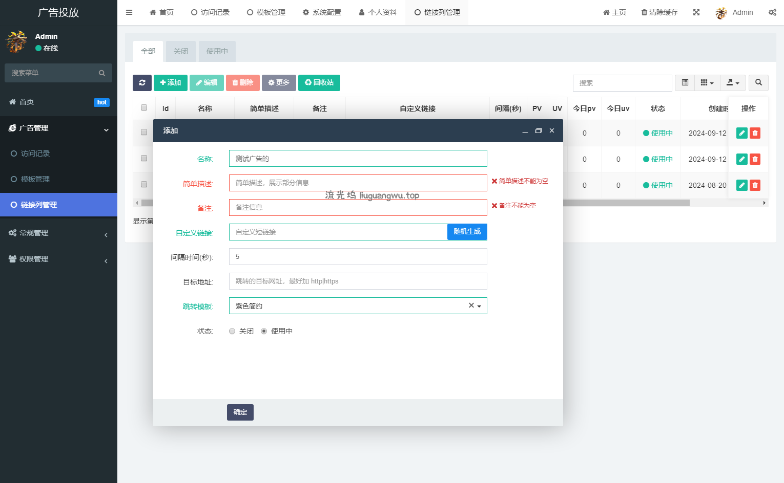Click the refresh icon button in toolbar
The width and height of the screenshot is (784, 483).
click(142, 83)
